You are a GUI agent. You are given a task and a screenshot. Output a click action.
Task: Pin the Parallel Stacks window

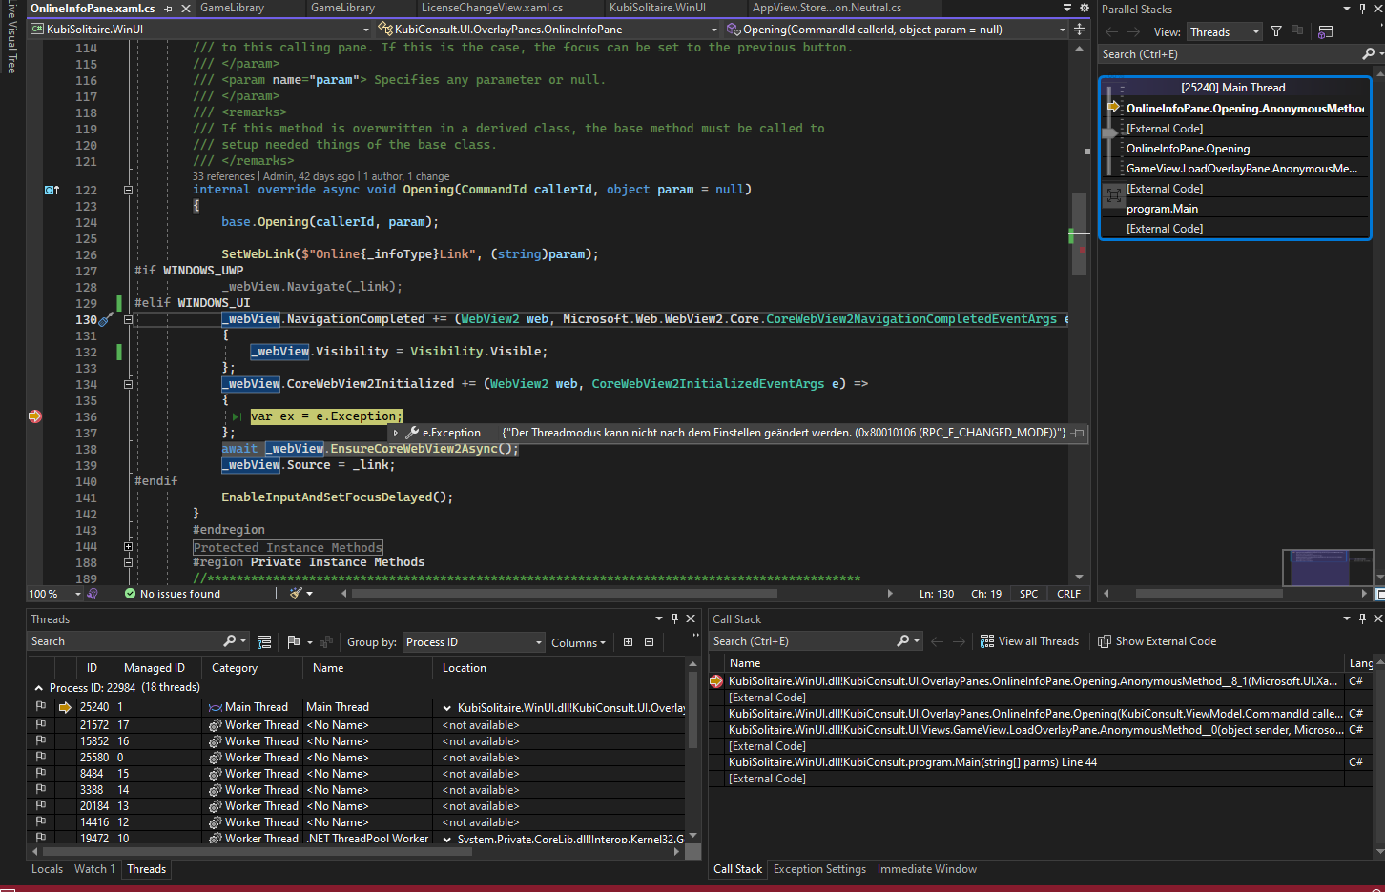pyautogui.click(x=1362, y=9)
